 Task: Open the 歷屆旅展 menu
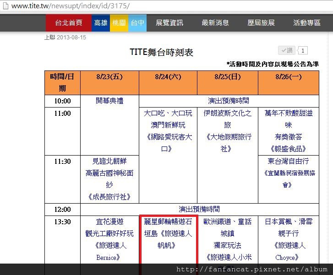[261, 23]
